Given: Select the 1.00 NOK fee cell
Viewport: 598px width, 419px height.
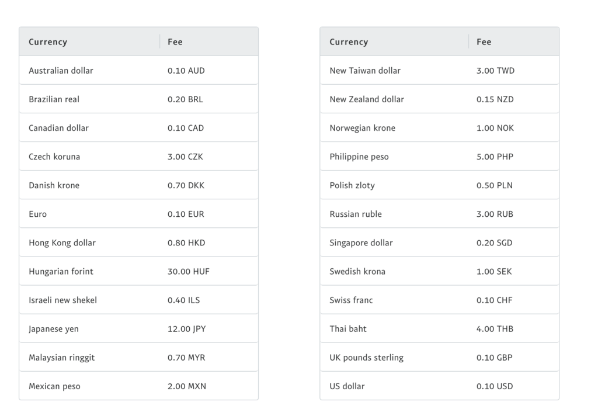Looking at the screenshot, I should coord(495,128).
